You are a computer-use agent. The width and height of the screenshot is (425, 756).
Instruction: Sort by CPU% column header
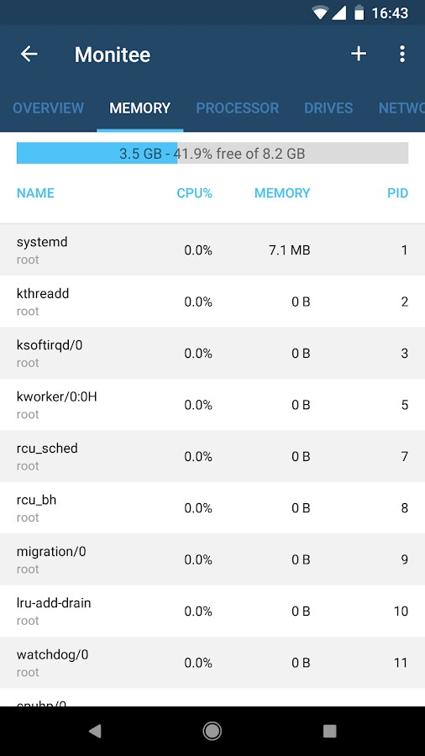pos(195,193)
